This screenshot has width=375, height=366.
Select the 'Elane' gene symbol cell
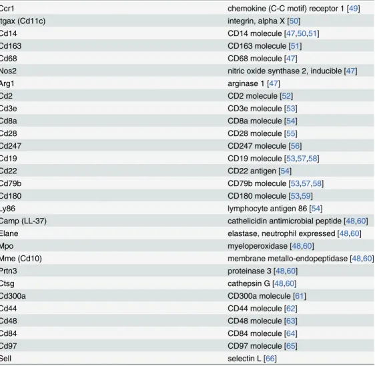(x=9, y=233)
